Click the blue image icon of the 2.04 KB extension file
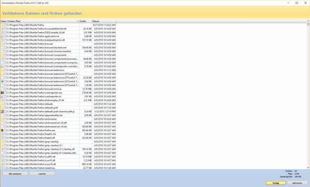 [x=2, y=81]
